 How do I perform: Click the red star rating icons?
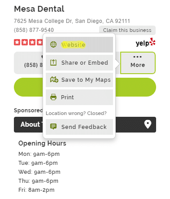pyautogui.click(x=28, y=42)
